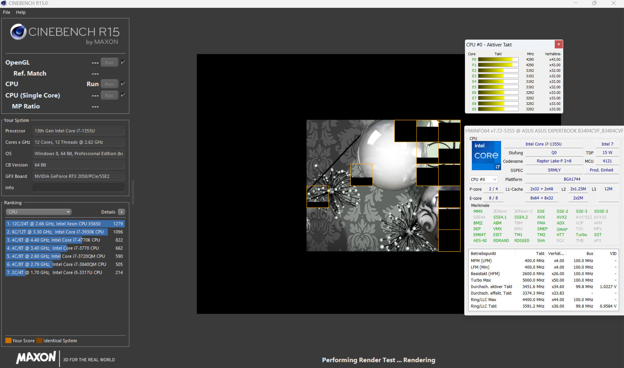Viewport: 624px width, 368px height.
Task: Open the File menu
Action: point(7,12)
